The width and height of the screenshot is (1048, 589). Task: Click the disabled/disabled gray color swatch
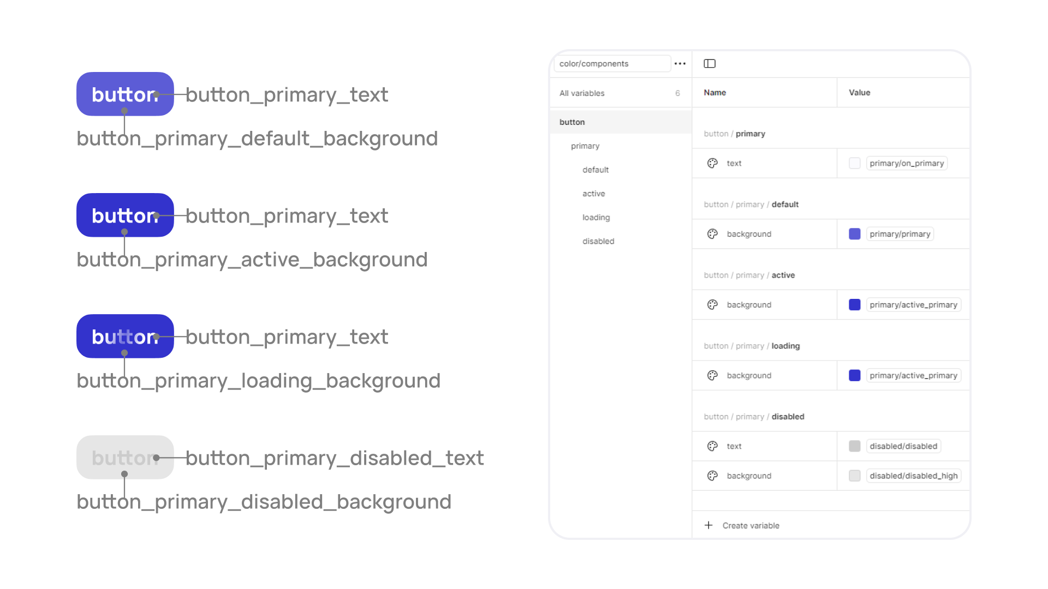(x=855, y=446)
